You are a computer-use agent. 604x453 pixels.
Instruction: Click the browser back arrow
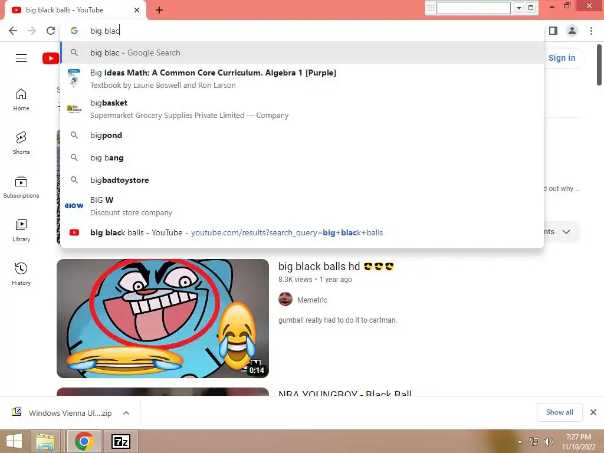click(13, 31)
